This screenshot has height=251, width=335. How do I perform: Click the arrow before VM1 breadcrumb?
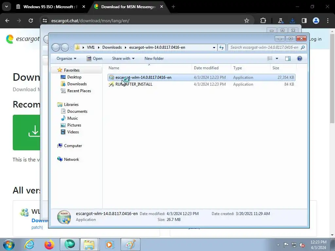tap(83, 47)
